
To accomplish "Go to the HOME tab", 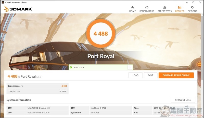I will point(132,9).
